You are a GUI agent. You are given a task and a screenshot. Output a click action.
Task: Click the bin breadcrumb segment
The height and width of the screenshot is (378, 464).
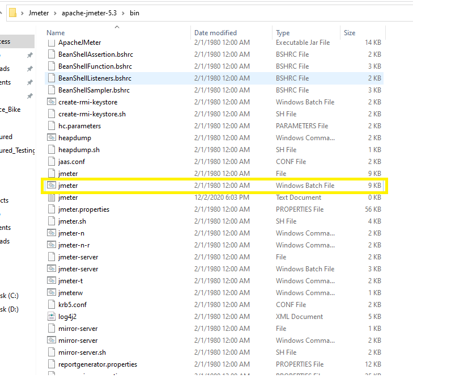134,13
